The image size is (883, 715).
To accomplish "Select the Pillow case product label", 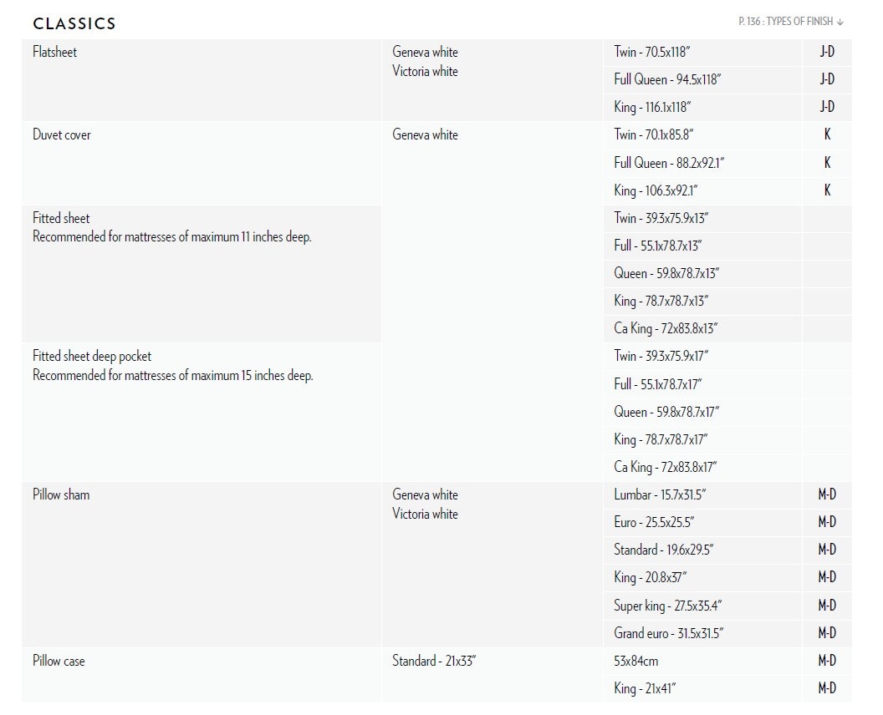I will (x=59, y=661).
